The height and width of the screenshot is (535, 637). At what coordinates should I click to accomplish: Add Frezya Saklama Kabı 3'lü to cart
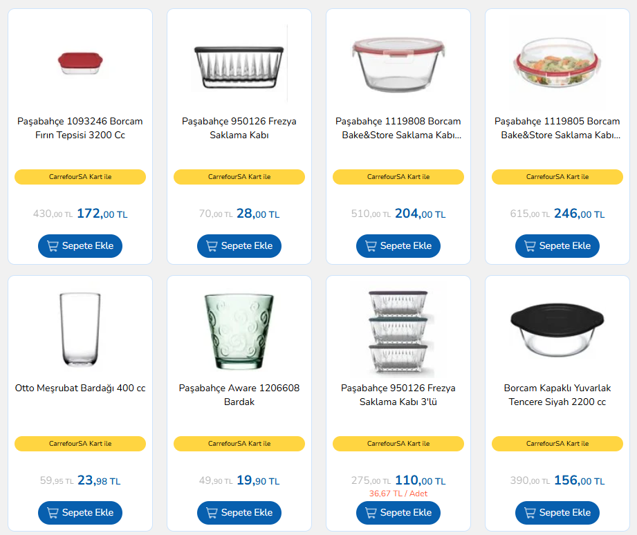398,513
